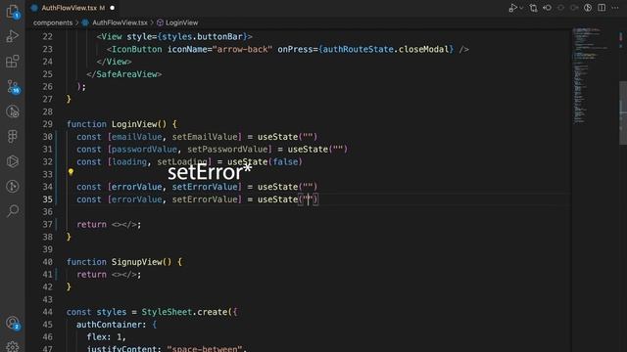
Task: Click the Open Changes compare icon in editor toolbar
Action: pos(533,8)
